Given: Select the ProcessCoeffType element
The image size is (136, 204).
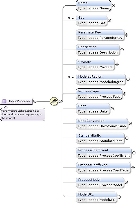Looking at the screenshot, I should point(103,167).
